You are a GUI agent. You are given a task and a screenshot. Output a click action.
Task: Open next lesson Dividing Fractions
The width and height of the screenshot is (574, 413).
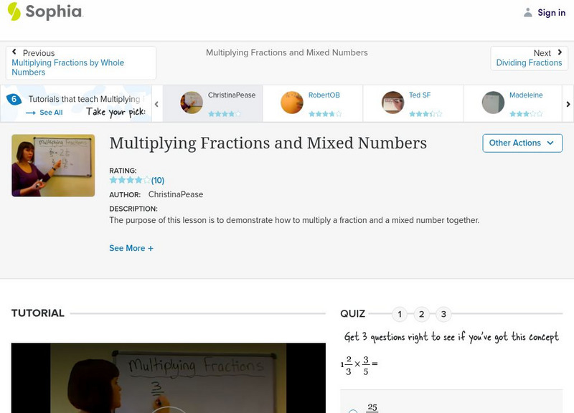[529, 62]
